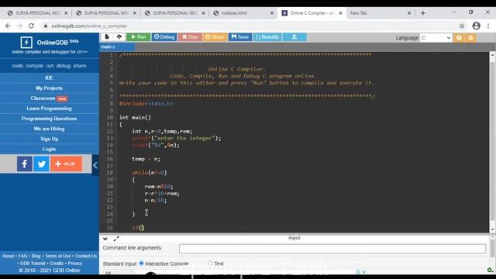Run the C program

(x=139, y=37)
